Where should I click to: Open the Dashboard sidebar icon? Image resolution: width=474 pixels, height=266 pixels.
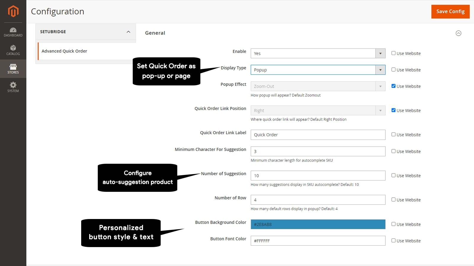coord(13,32)
